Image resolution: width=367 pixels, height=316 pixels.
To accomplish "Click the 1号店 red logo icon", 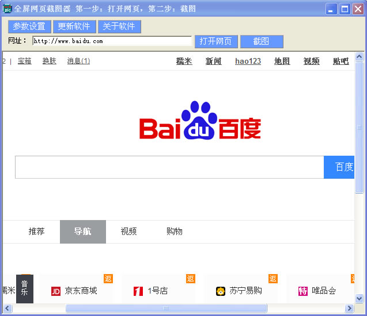I will point(138,291).
